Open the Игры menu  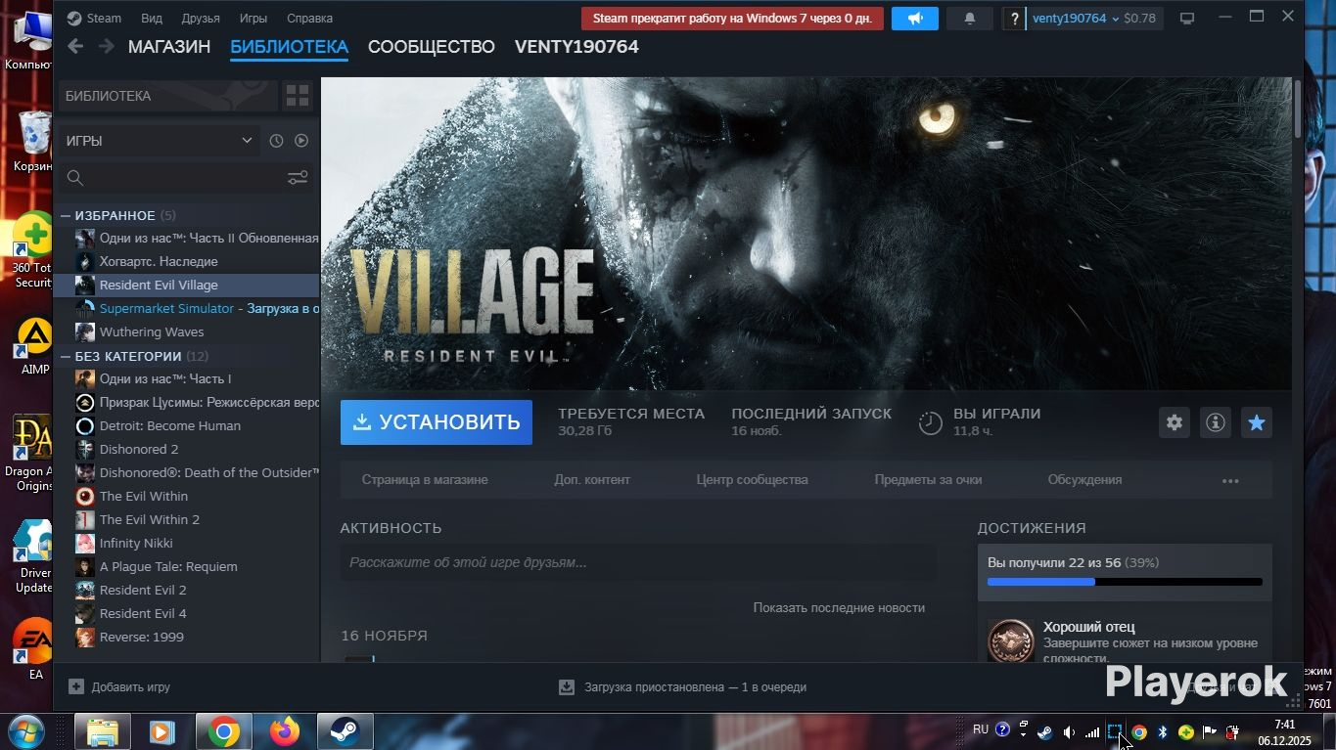click(253, 19)
